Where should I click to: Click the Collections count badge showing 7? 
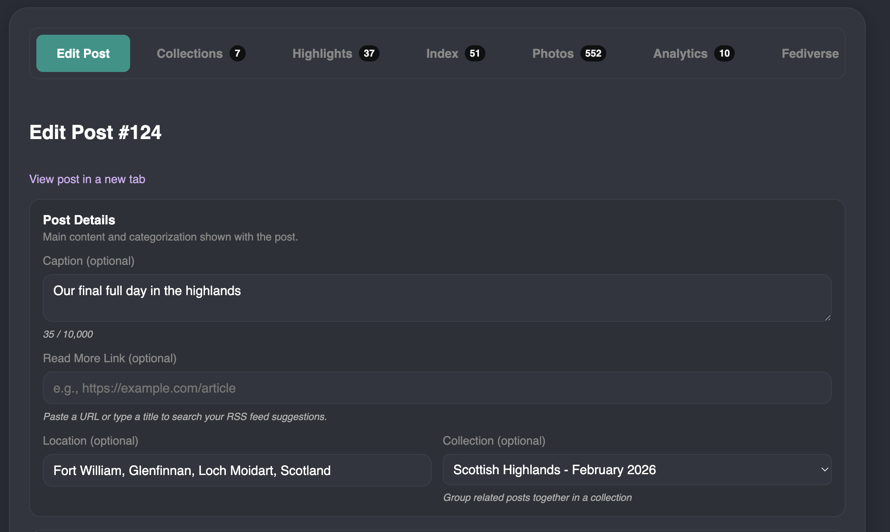[x=238, y=53]
